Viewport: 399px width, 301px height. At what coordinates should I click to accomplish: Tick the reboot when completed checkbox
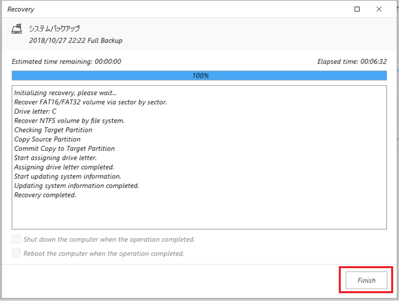tap(16, 253)
